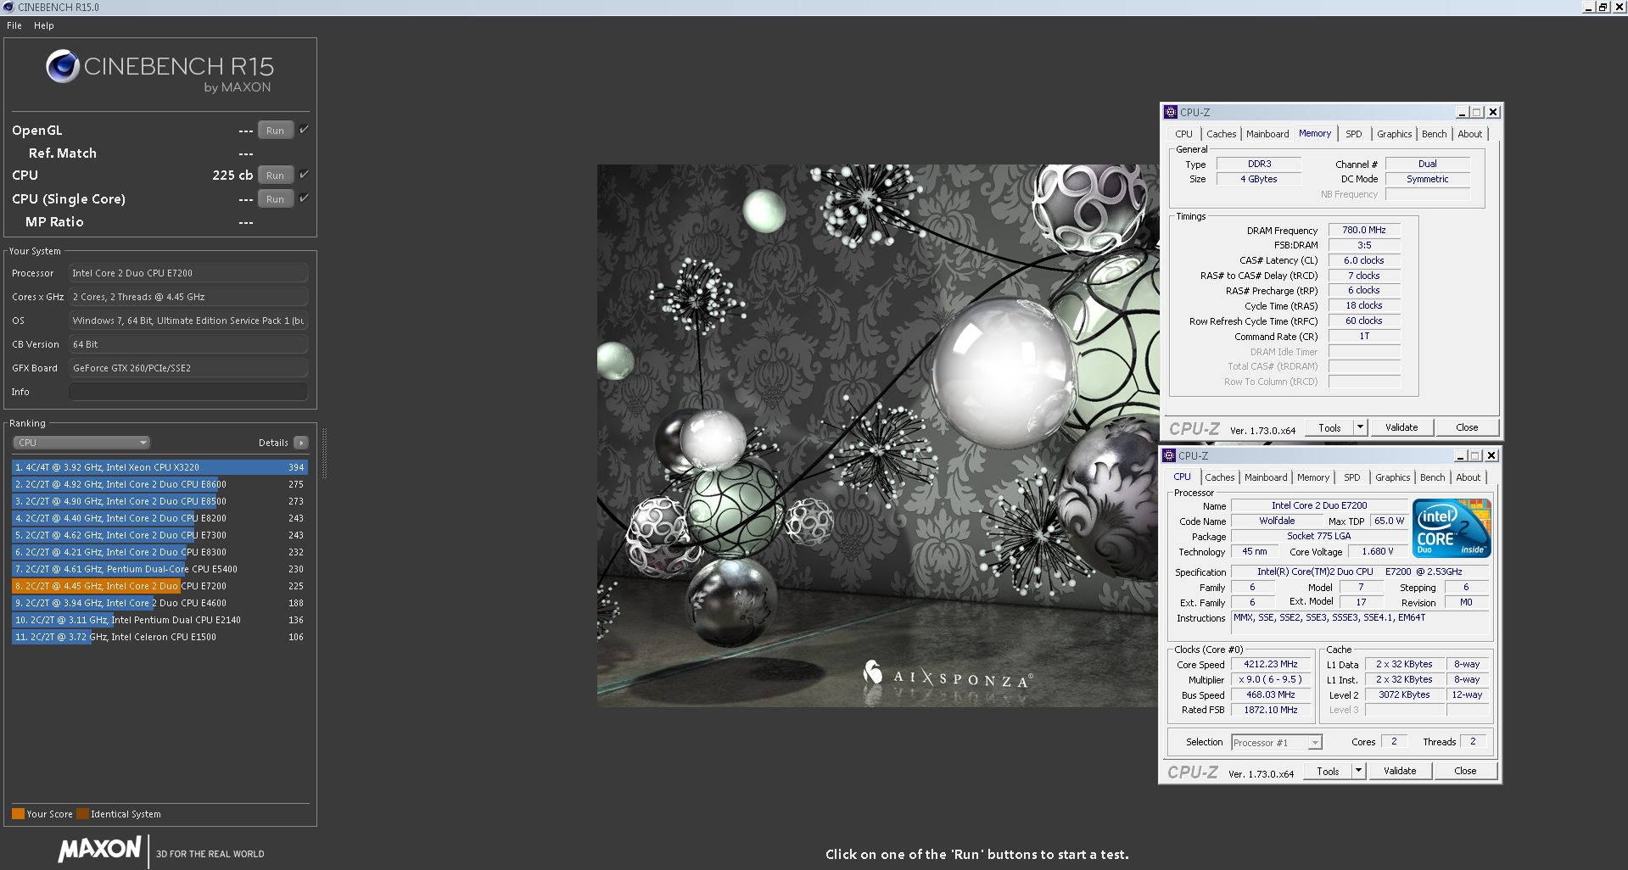Click Validate in upper CPU-Z window

click(x=1401, y=427)
